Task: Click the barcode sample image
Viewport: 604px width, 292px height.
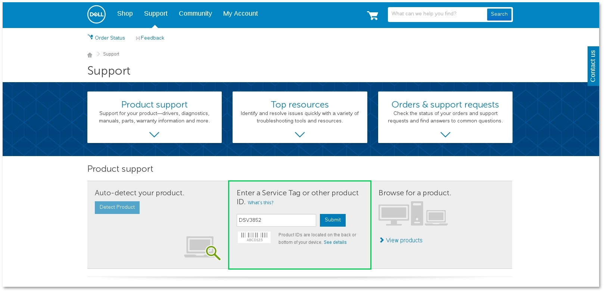Action: (x=254, y=237)
